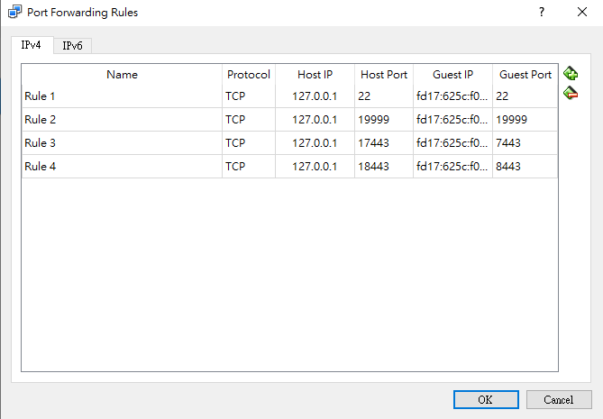Screen dimensions: 603x419
Task: Open the TCP protocol cell of Rule 4
Action: pyautogui.click(x=248, y=166)
